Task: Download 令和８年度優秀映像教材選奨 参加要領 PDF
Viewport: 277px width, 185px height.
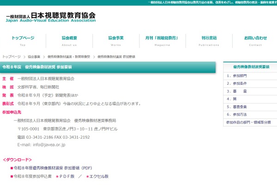Action: coord(53,168)
